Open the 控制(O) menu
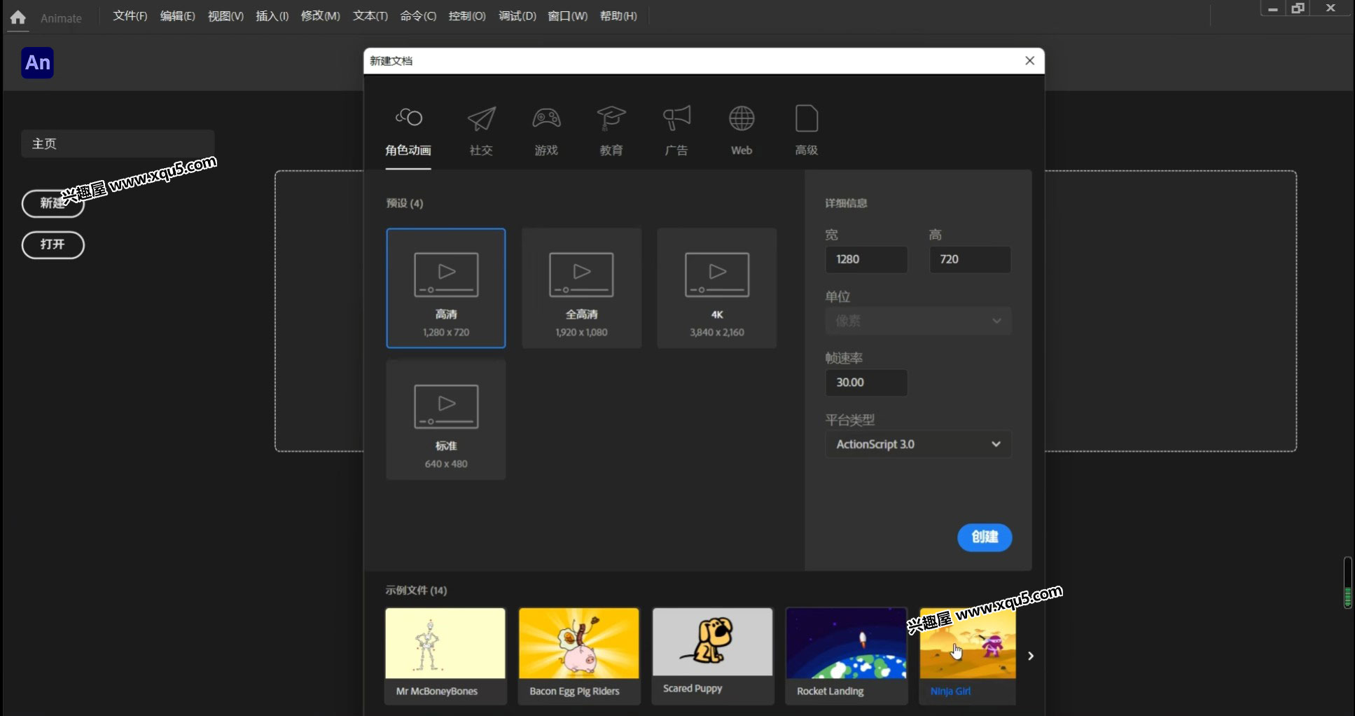This screenshot has height=716, width=1355. coord(467,15)
